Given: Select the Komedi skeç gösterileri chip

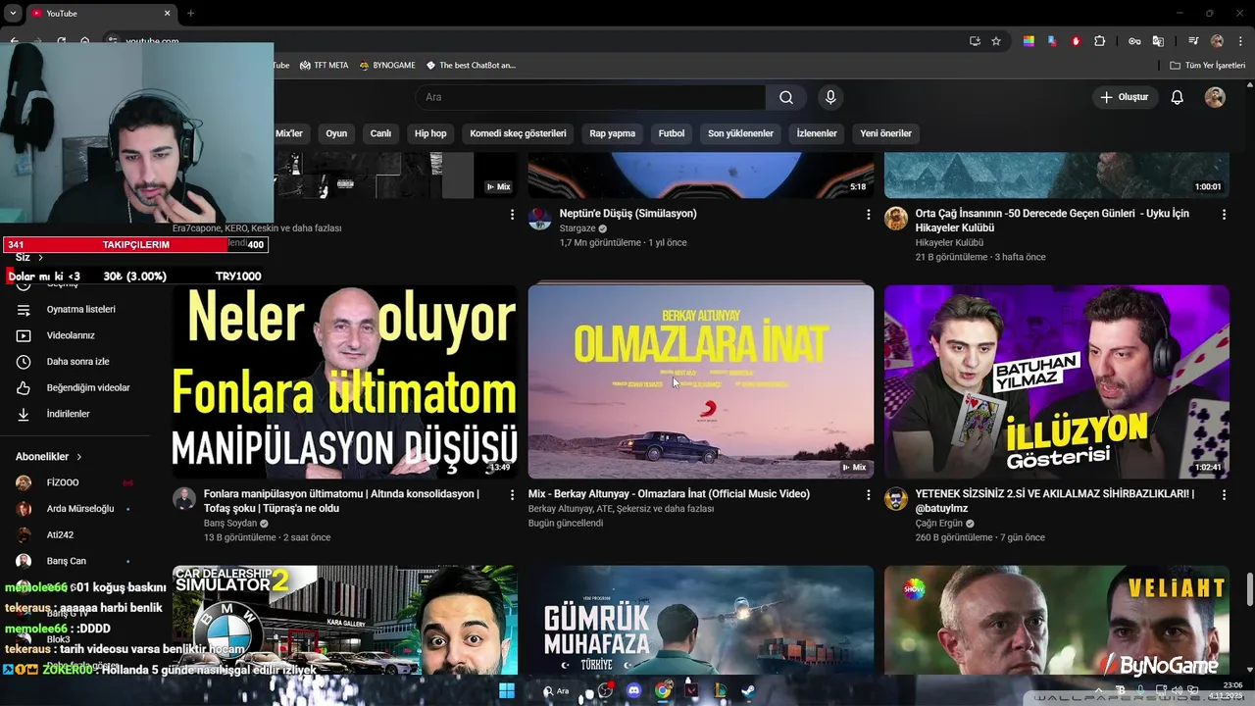Looking at the screenshot, I should (518, 133).
